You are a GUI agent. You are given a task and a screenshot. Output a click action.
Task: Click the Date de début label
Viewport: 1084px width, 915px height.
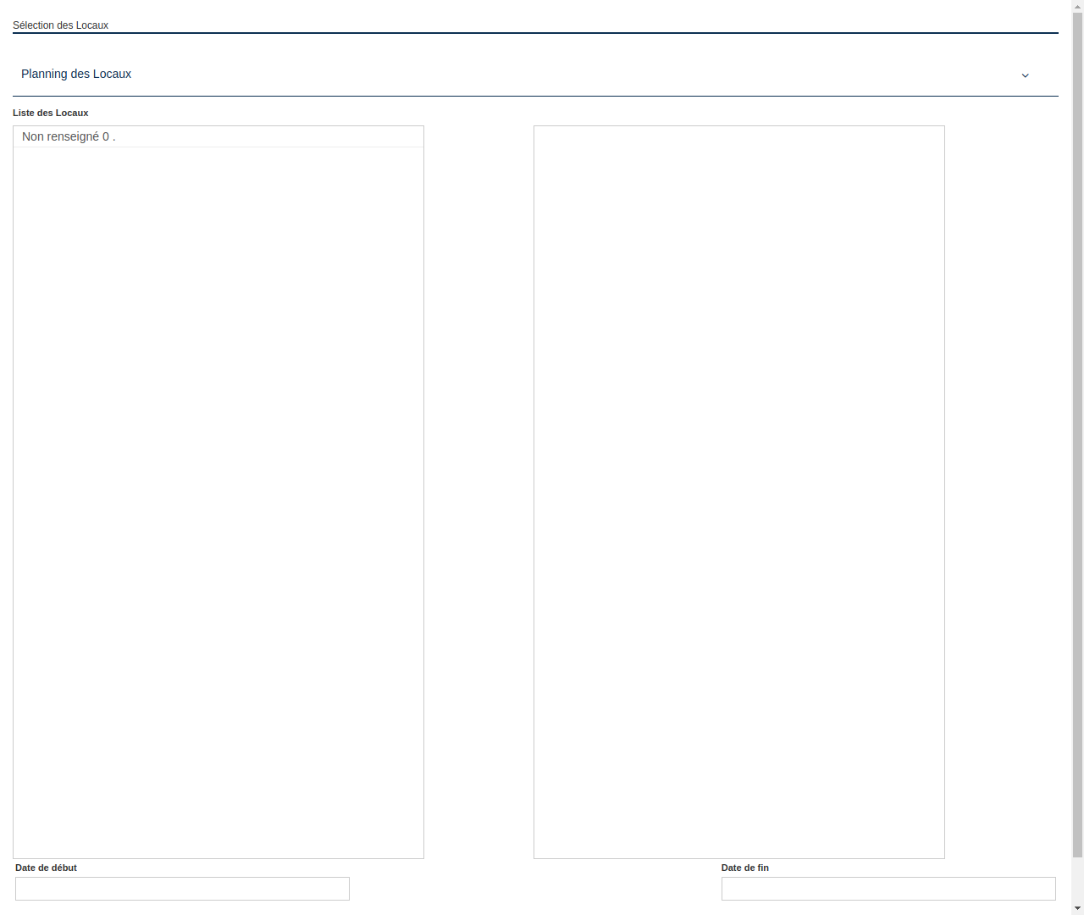tap(45, 868)
